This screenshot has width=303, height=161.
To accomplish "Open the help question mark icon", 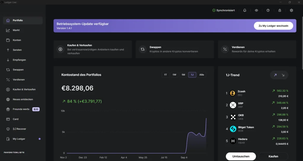I will (x=268, y=10).
